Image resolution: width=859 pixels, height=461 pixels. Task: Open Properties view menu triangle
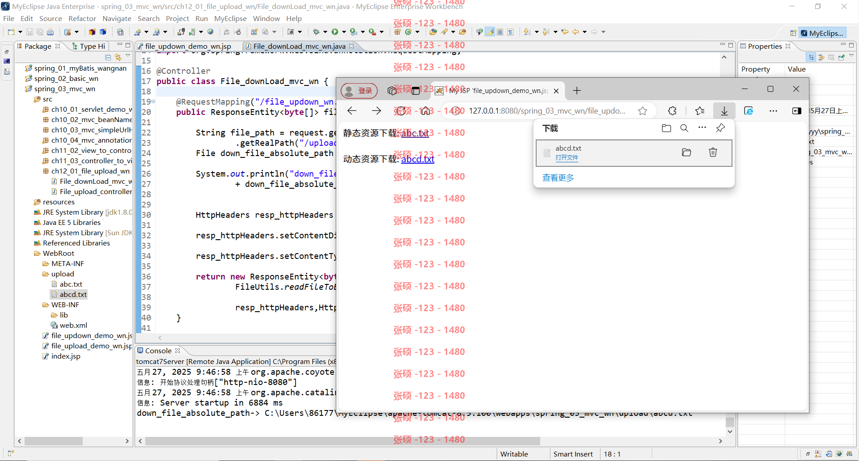(851, 56)
